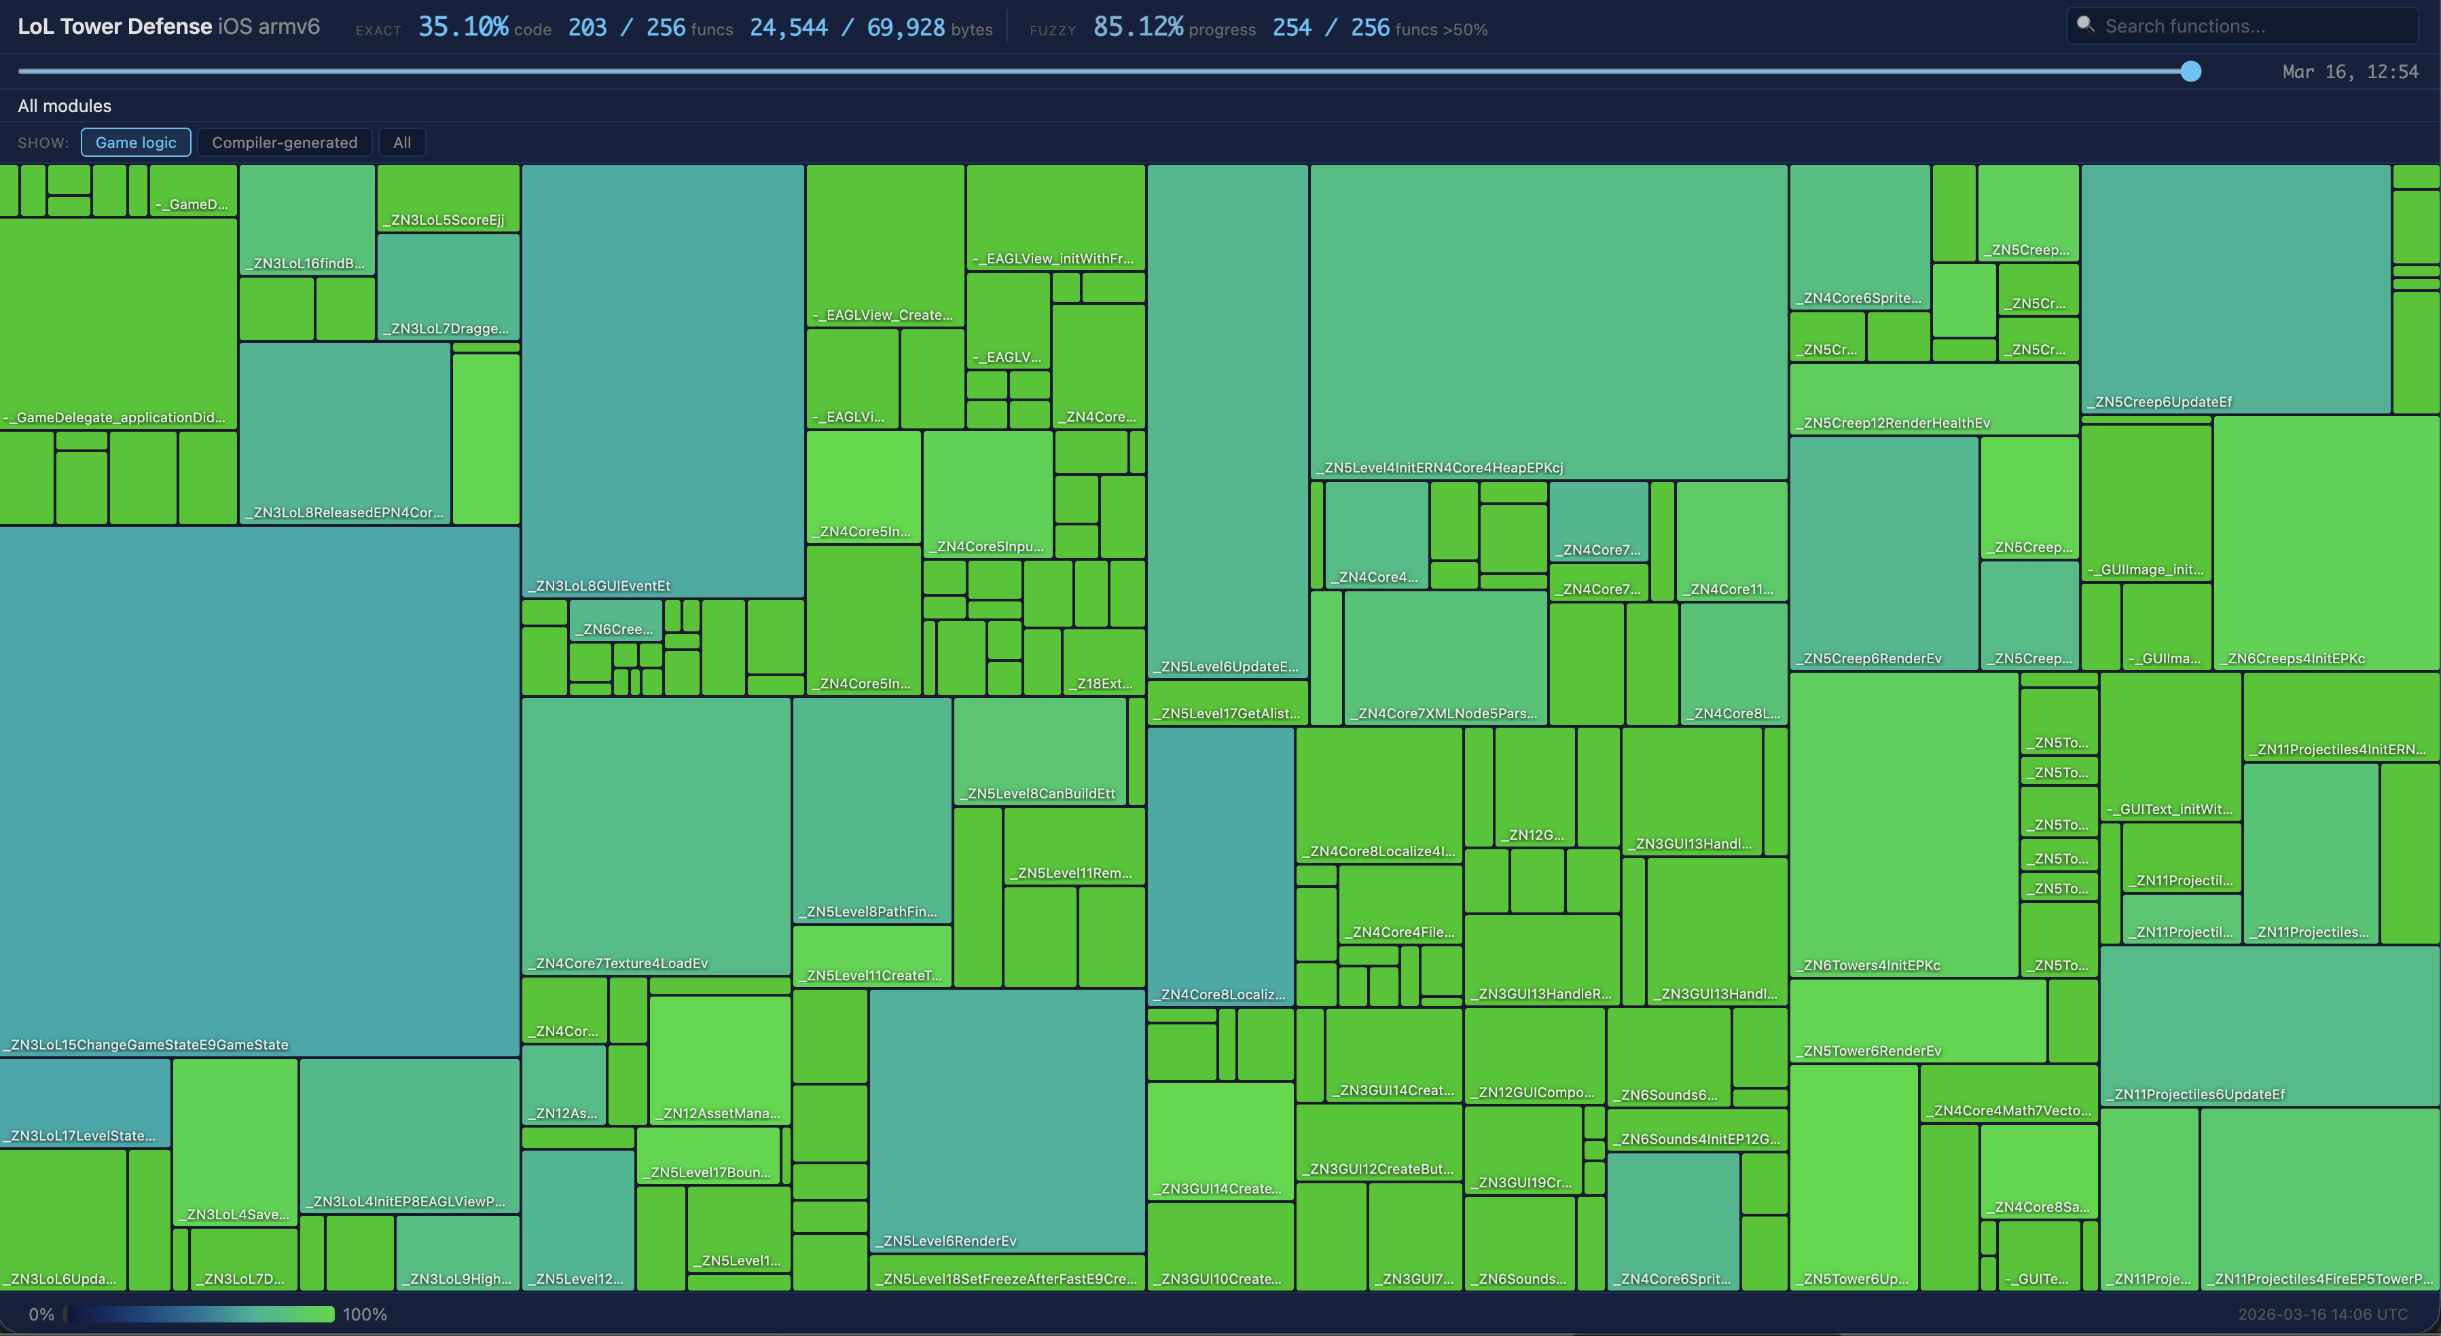
Task: Click the _ZN4Core7Texture4LoadEv block
Action: point(655,835)
